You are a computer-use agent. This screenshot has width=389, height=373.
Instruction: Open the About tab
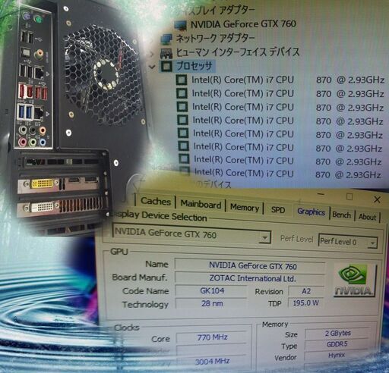click(367, 217)
